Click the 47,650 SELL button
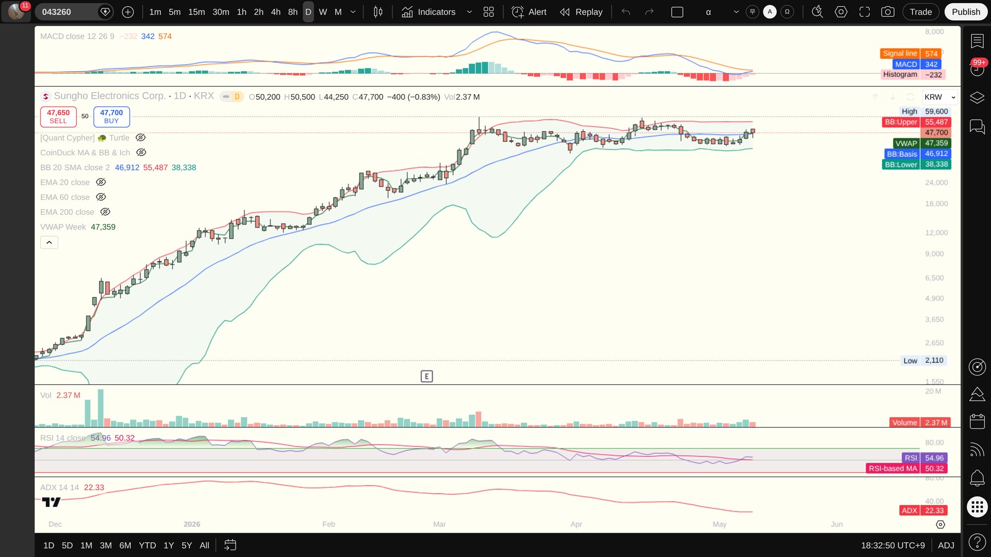Viewport: 991px width, 557px height. (58, 116)
